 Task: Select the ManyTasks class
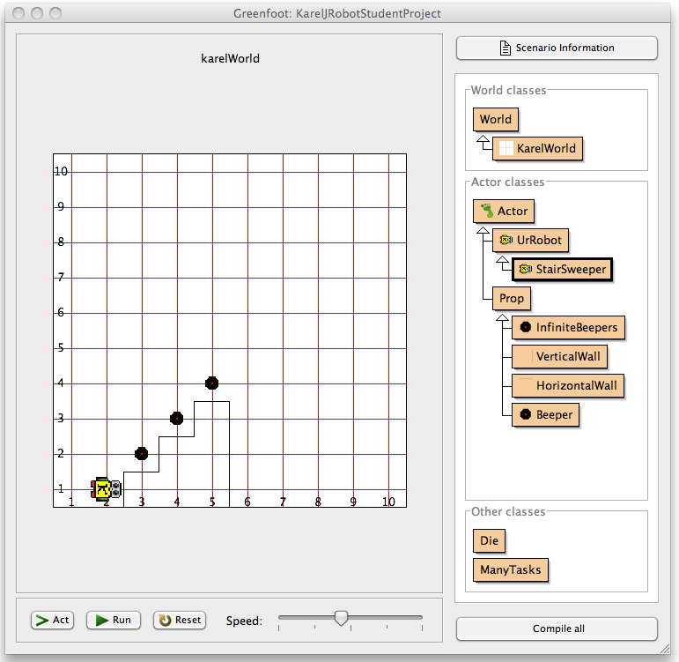(511, 570)
